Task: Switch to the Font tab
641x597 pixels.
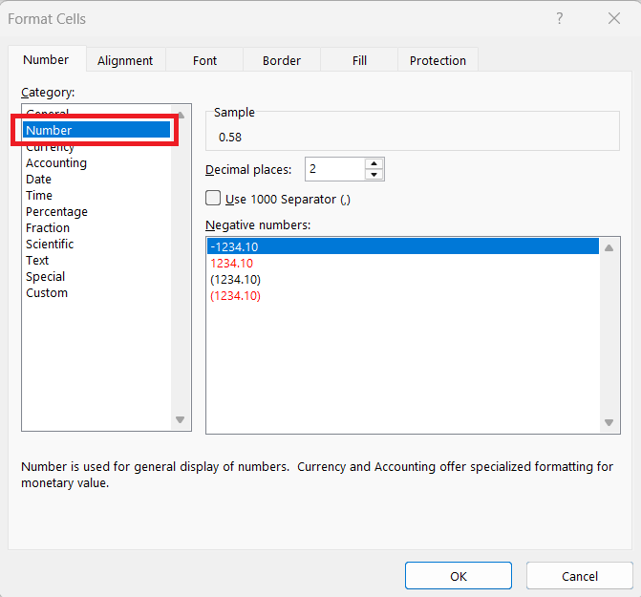Action: (x=204, y=60)
